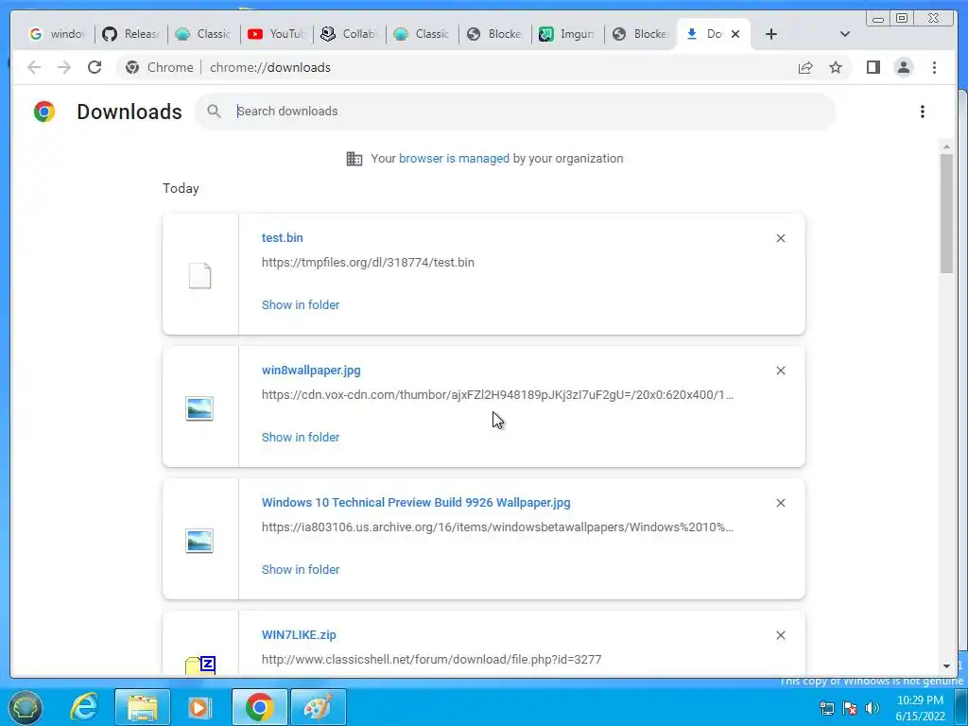Click the scrollbar up arrow
Screen dimensions: 968x726
pos(946,147)
